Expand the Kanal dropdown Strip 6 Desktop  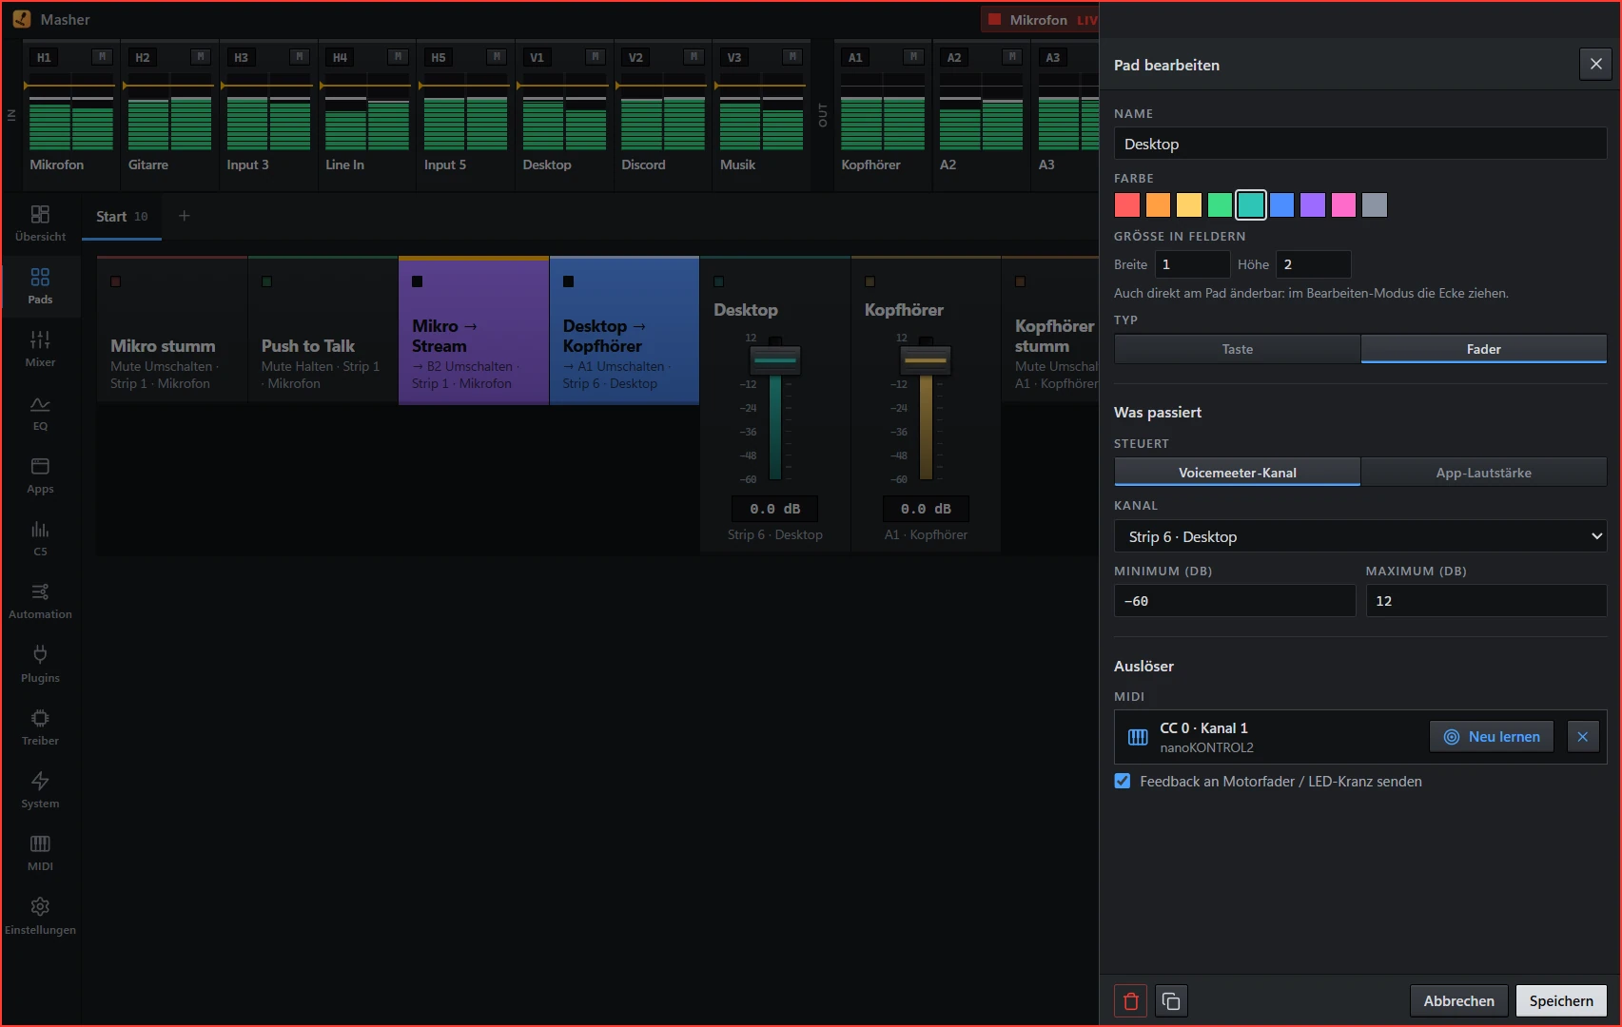1360,536
